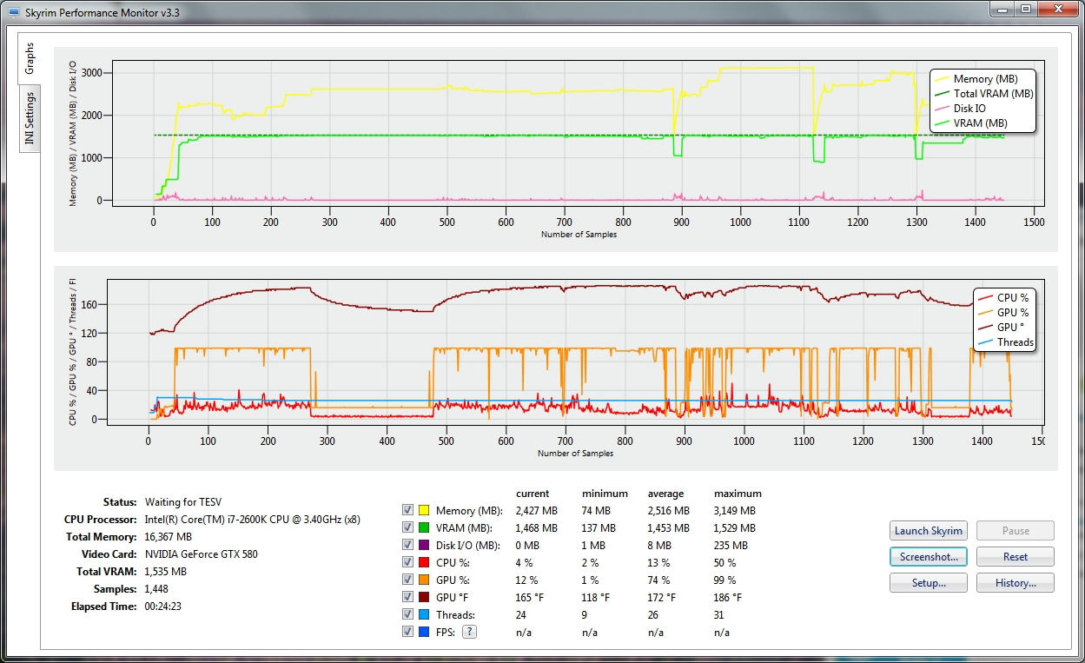Image resolution: width=1085 pixels, height=663 pixels.
Task: Click the Reset button
Action: tap(1015, 557)
